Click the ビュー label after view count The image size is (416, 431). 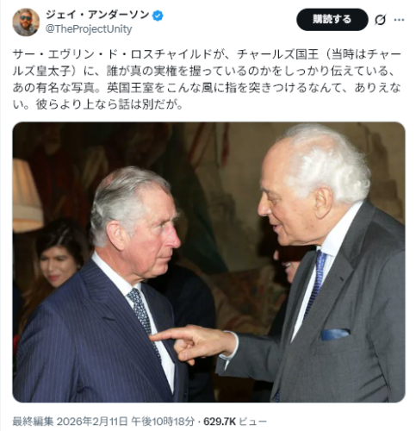pos(253,422)
